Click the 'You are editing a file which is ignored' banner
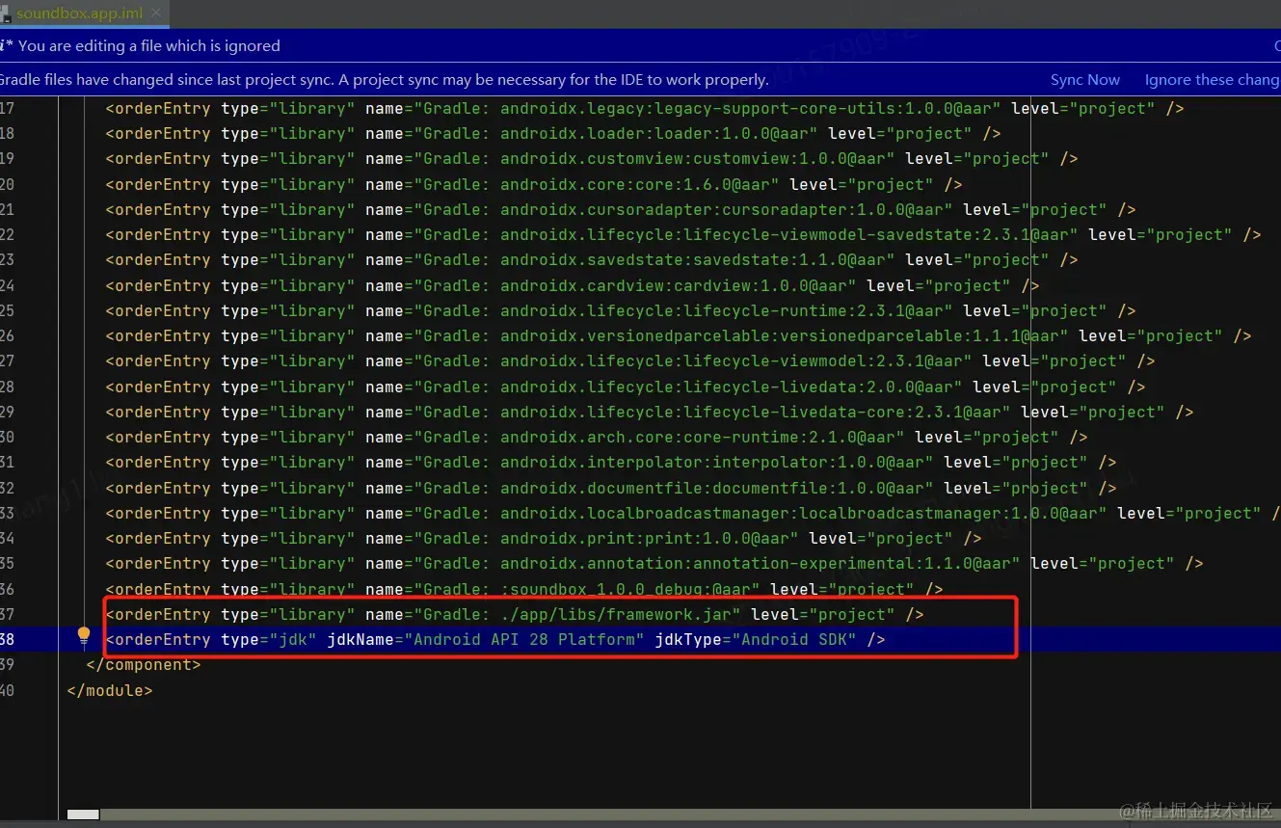Image resolution: width=1281 pixels, height=828 pixels. pyautogui.click(x=640, y=45)
